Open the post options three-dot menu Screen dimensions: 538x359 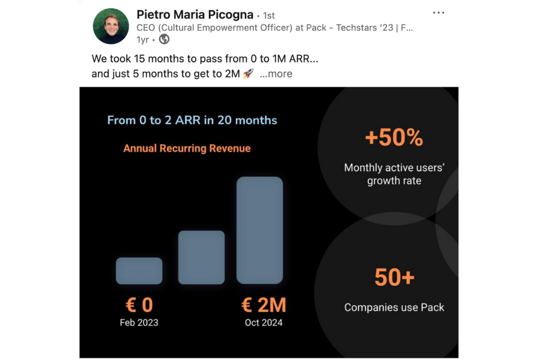coord(438,12)
